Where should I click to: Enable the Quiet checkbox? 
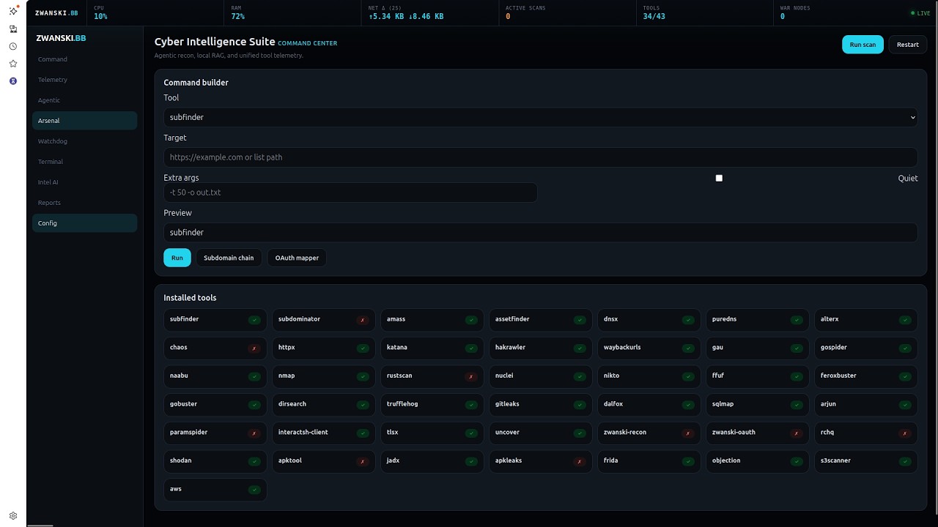point(719,178)
